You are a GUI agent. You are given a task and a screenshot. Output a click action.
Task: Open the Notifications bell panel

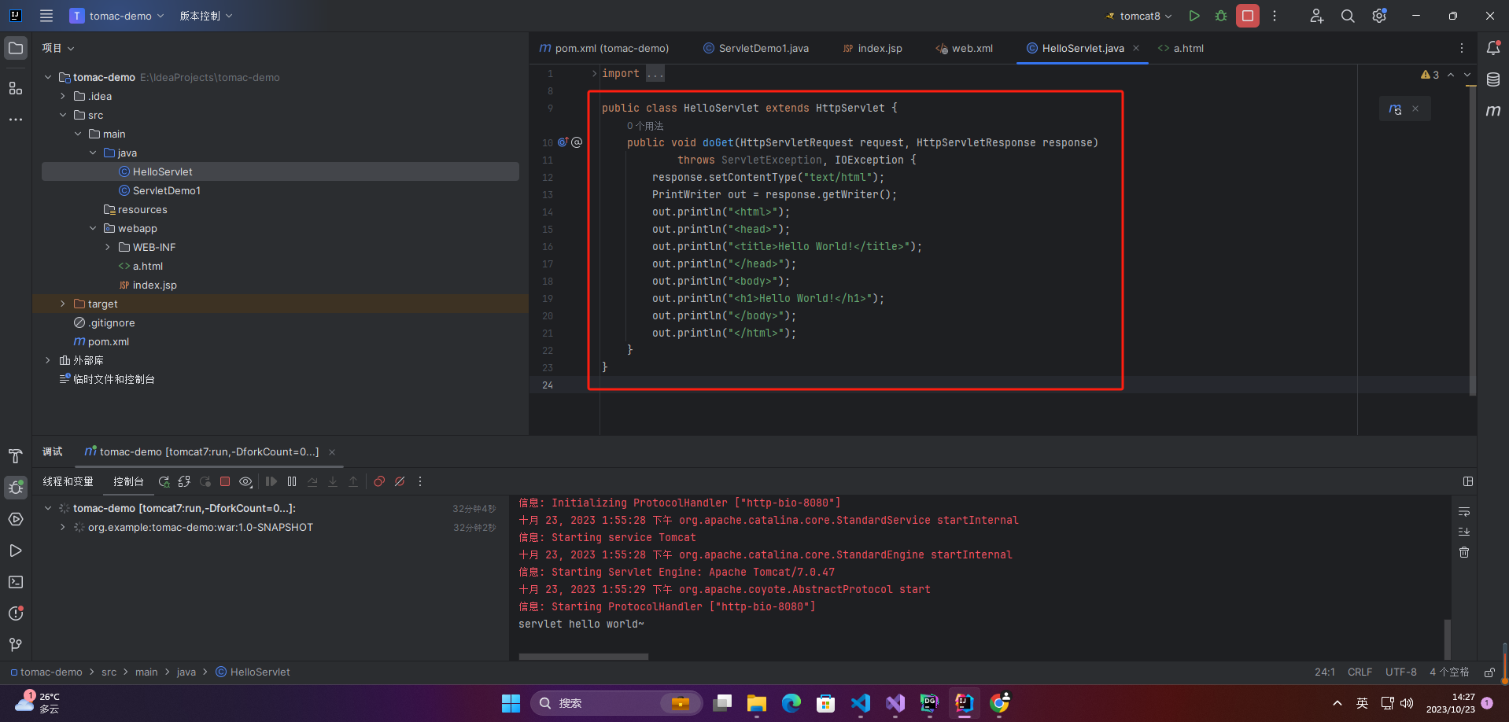[x=1493, y=48]
